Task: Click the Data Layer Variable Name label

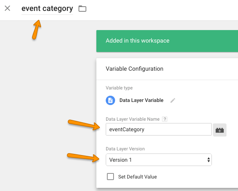Action: pos(133,119)
